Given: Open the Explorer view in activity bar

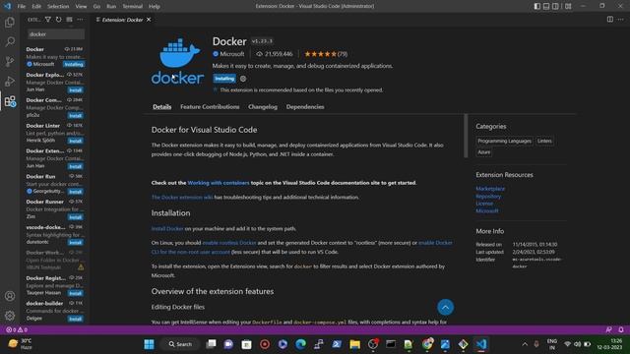Looking at the screenshot, I should pyautogui.click(x=10, y=22).
